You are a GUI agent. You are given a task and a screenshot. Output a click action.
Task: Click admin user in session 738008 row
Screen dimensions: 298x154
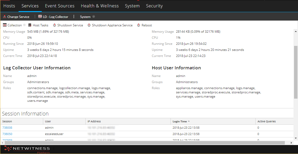click(x=49, y=128)
